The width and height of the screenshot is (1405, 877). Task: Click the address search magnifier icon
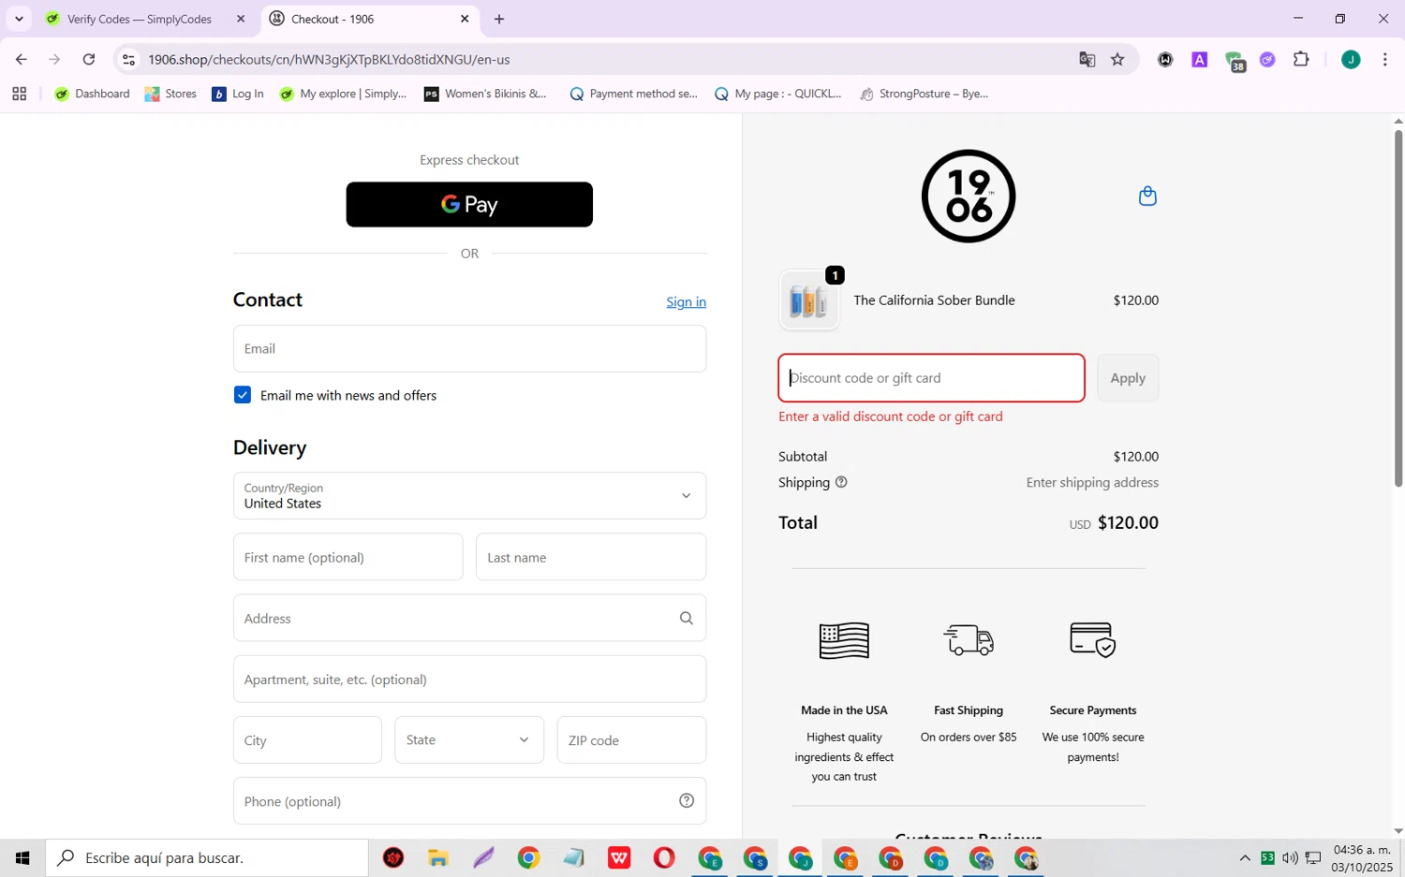point(687,618)
